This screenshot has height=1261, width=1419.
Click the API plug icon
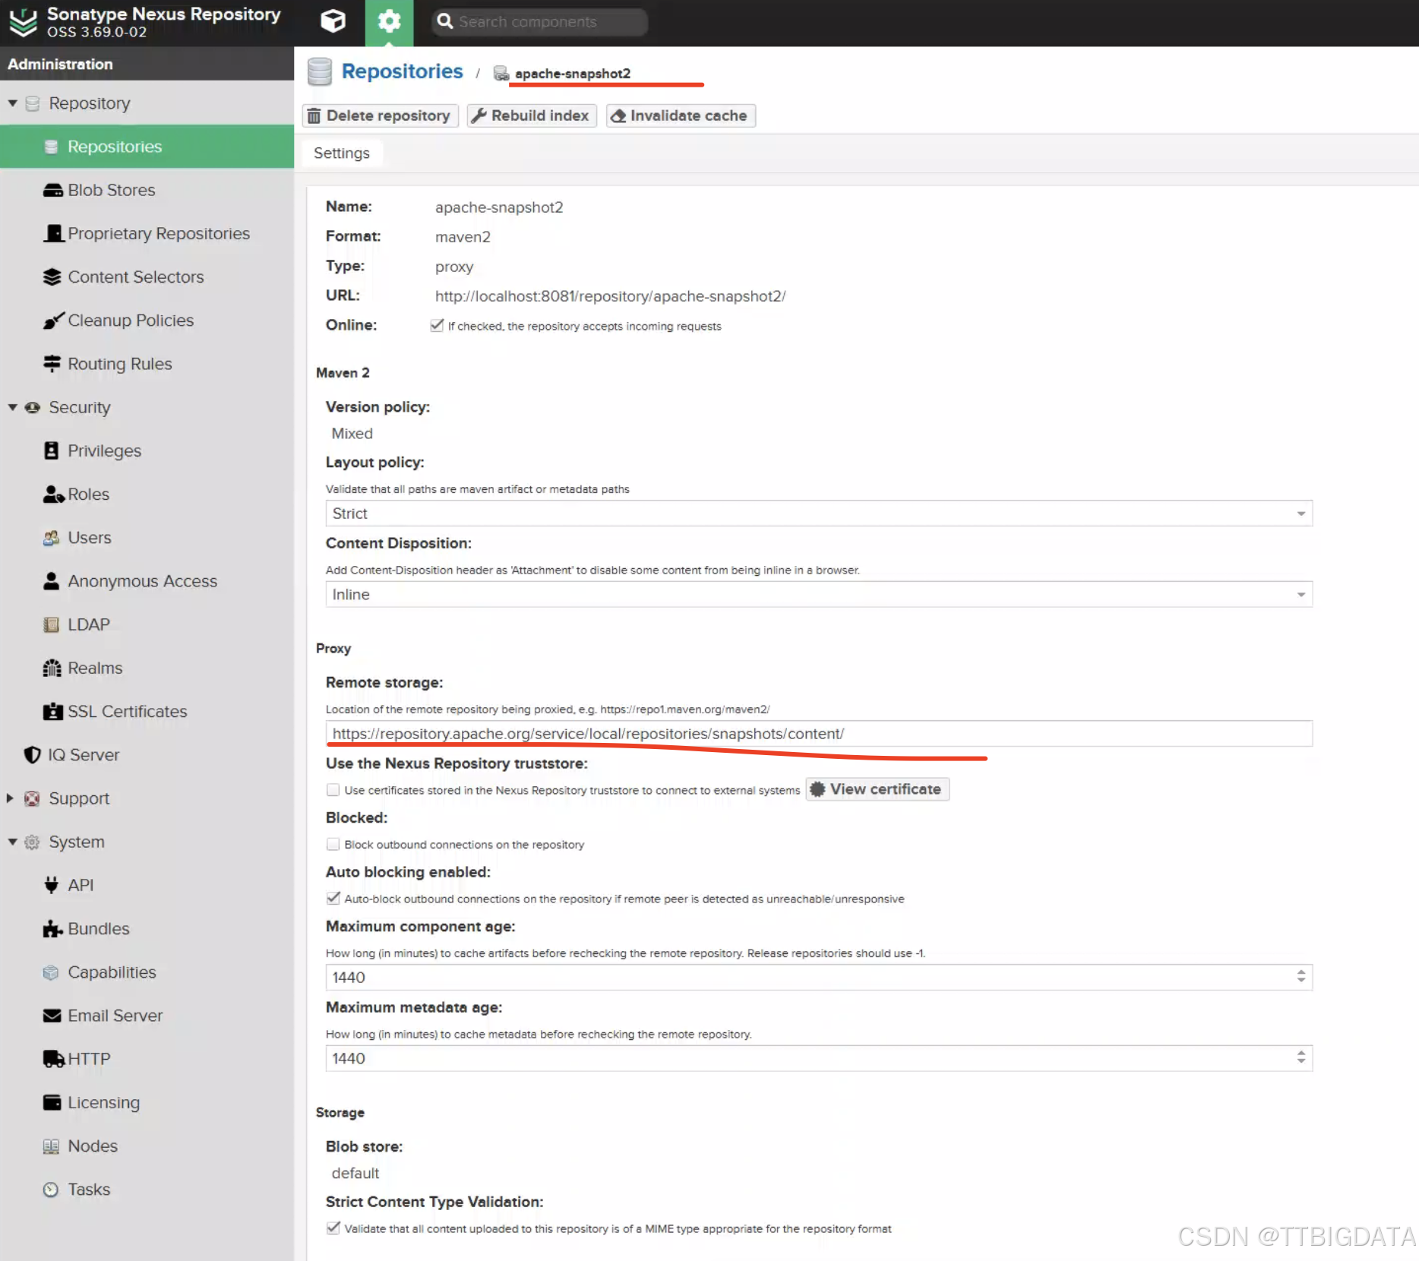[51, 885]
